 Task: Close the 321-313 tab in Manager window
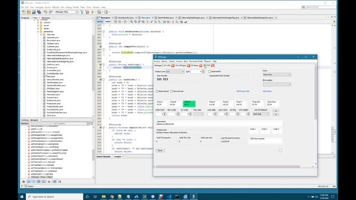click(212, 66)
